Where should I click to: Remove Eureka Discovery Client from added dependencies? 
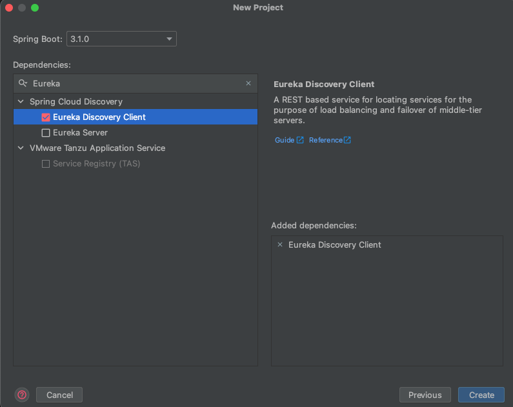[x=280, y=244]
